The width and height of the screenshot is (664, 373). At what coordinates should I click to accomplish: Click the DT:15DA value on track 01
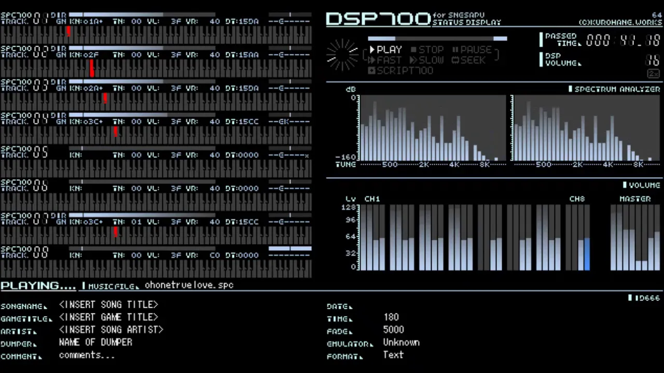pyautogui.click(x=242, y=21)
